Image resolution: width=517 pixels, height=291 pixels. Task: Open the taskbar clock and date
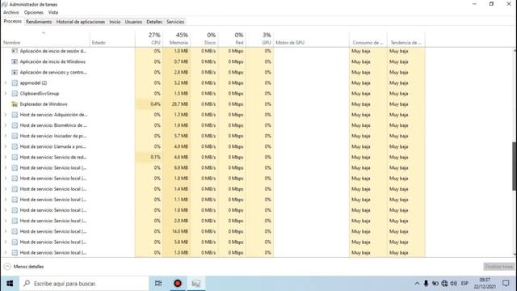pyautogui.click(x=485, y=284)
